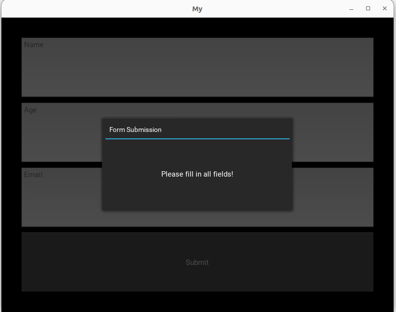396x312 pixels.
Task: Click the Form Submission popup title
Action: pos(135,130)
